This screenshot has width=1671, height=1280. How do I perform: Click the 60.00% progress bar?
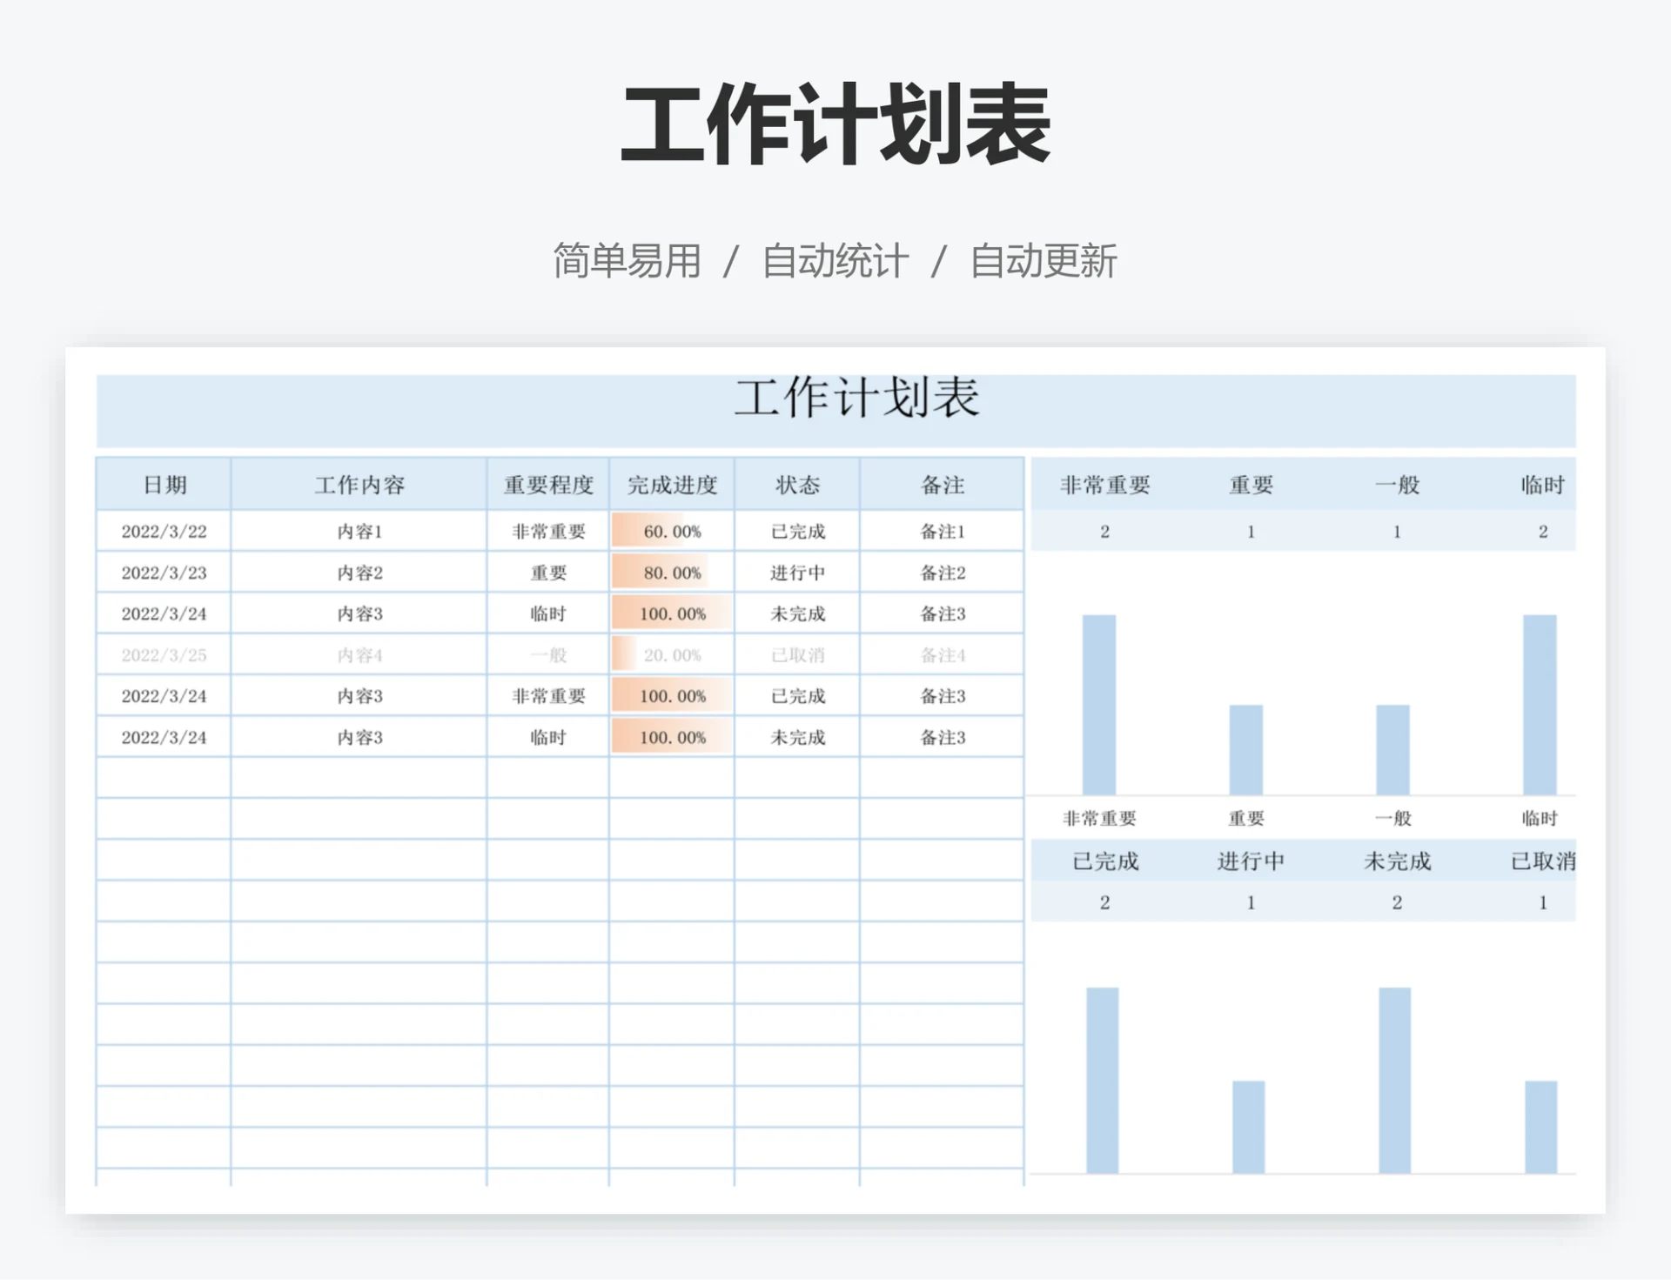pos(670,531)
